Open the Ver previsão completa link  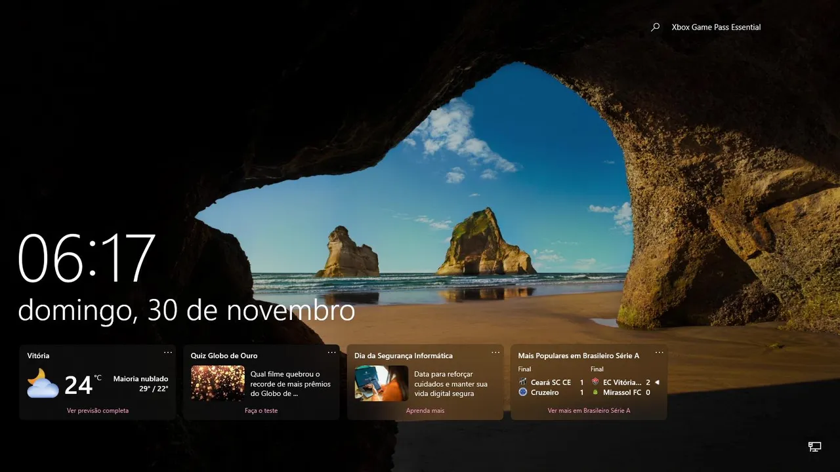pos(98,411)
